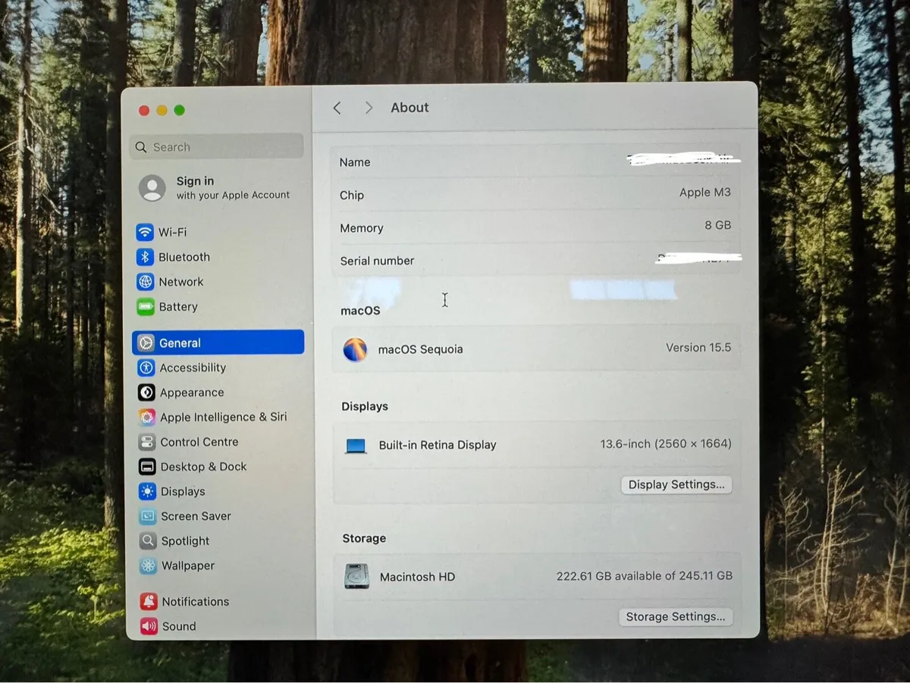The width and height of the screenshot is (910, 683).
Task: Click the macOS Sequoia name text
Action: tap(420, 349)
